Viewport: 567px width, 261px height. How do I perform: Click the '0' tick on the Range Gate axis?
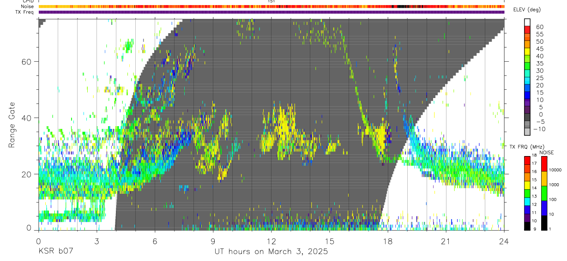click(x=29, y=228)
